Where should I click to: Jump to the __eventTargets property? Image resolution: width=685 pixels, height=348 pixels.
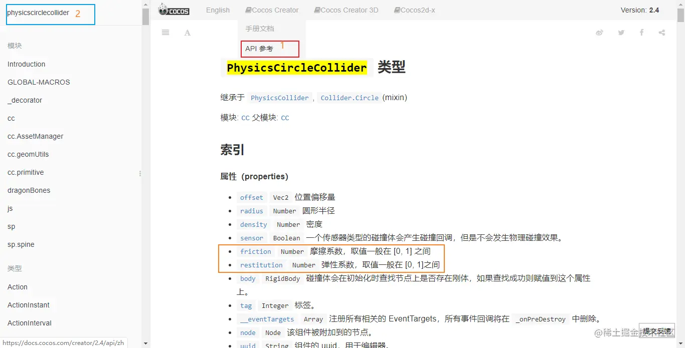267,319
